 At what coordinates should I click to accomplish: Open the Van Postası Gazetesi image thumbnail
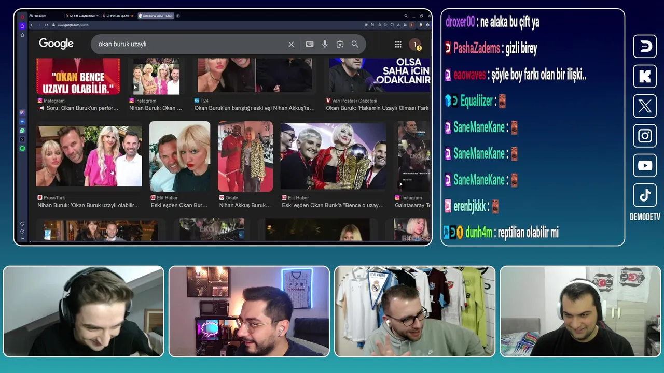coord(379,76)
